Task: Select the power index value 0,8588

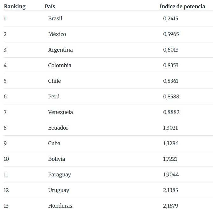Action: pyautogui.click(x=171, y=96)
